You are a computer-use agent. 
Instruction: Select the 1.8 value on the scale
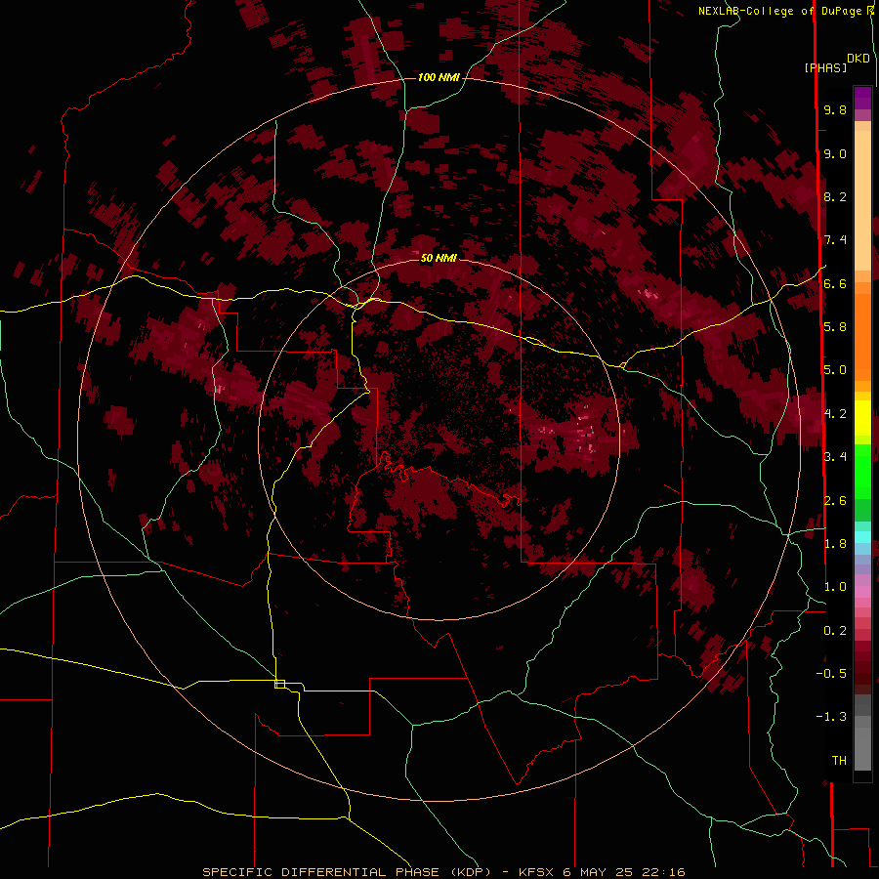[x=835, y=543]
